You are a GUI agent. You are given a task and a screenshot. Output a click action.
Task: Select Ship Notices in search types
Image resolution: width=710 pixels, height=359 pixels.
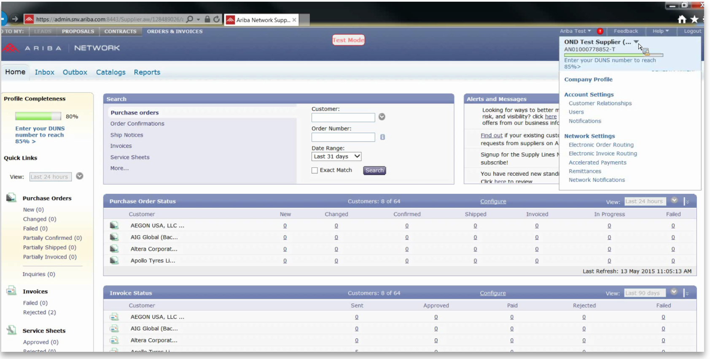coord(126,135)
